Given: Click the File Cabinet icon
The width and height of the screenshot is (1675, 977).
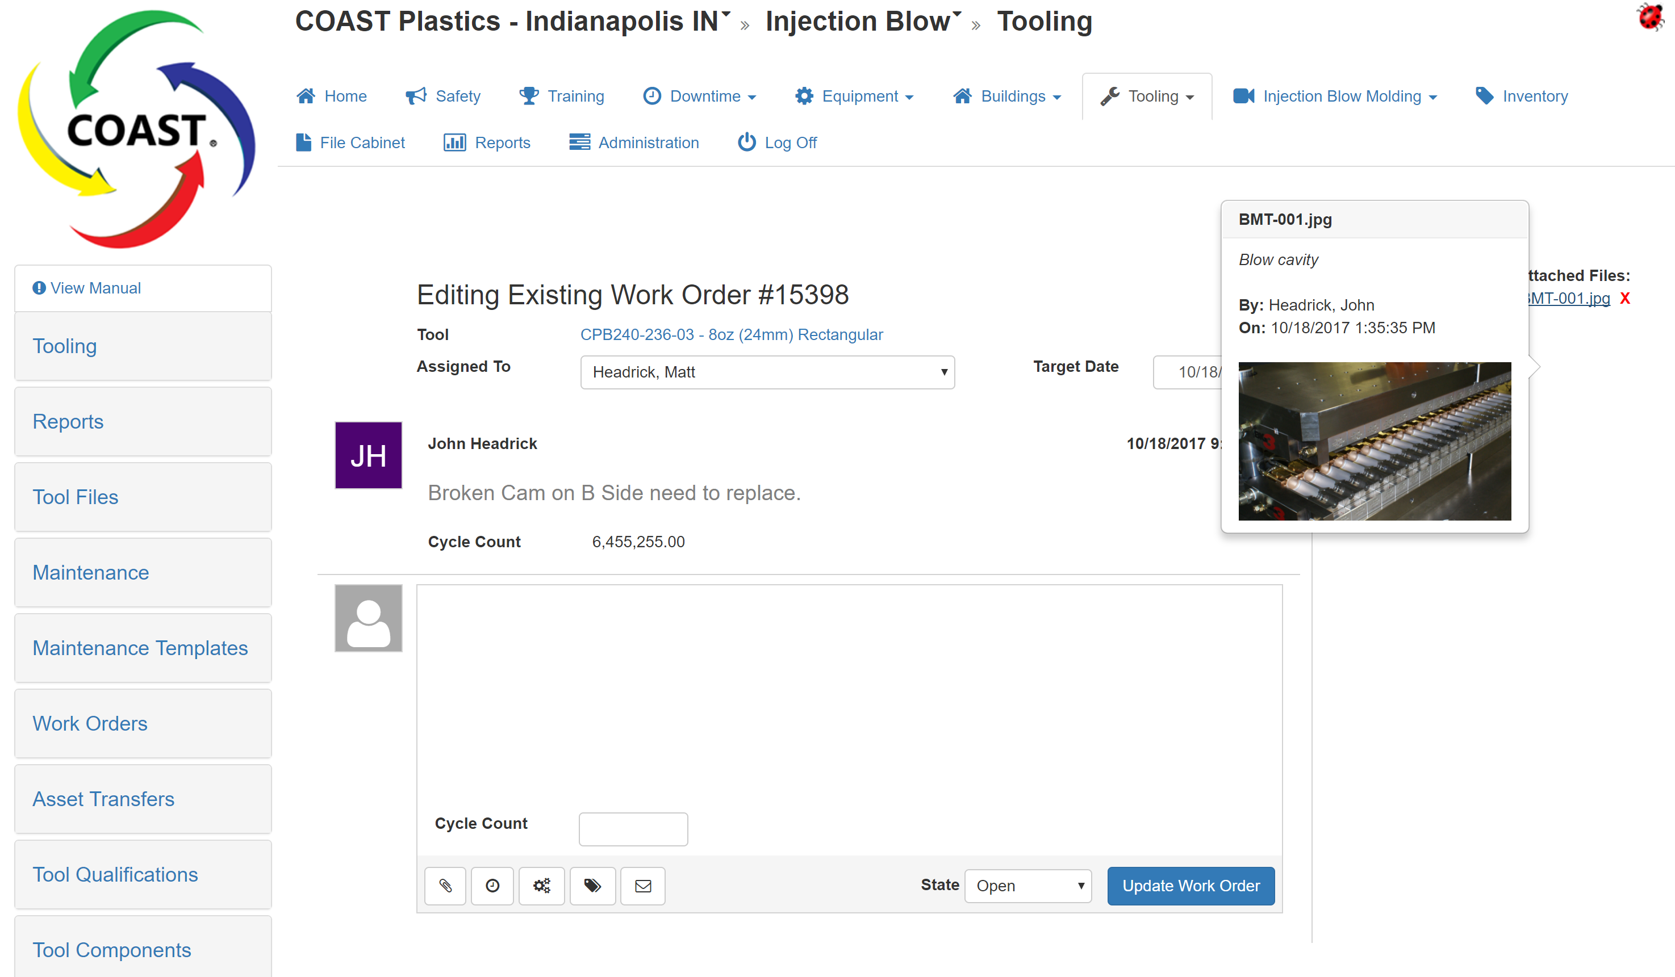Looking at the screenshot, I should pyautogui.click(x=304, y=141).
